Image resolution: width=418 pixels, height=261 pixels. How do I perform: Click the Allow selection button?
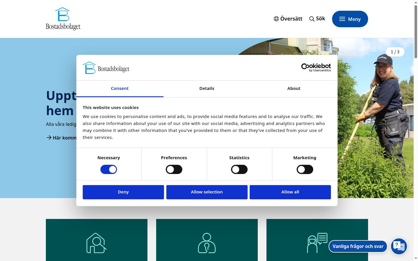tap(207, 192)
